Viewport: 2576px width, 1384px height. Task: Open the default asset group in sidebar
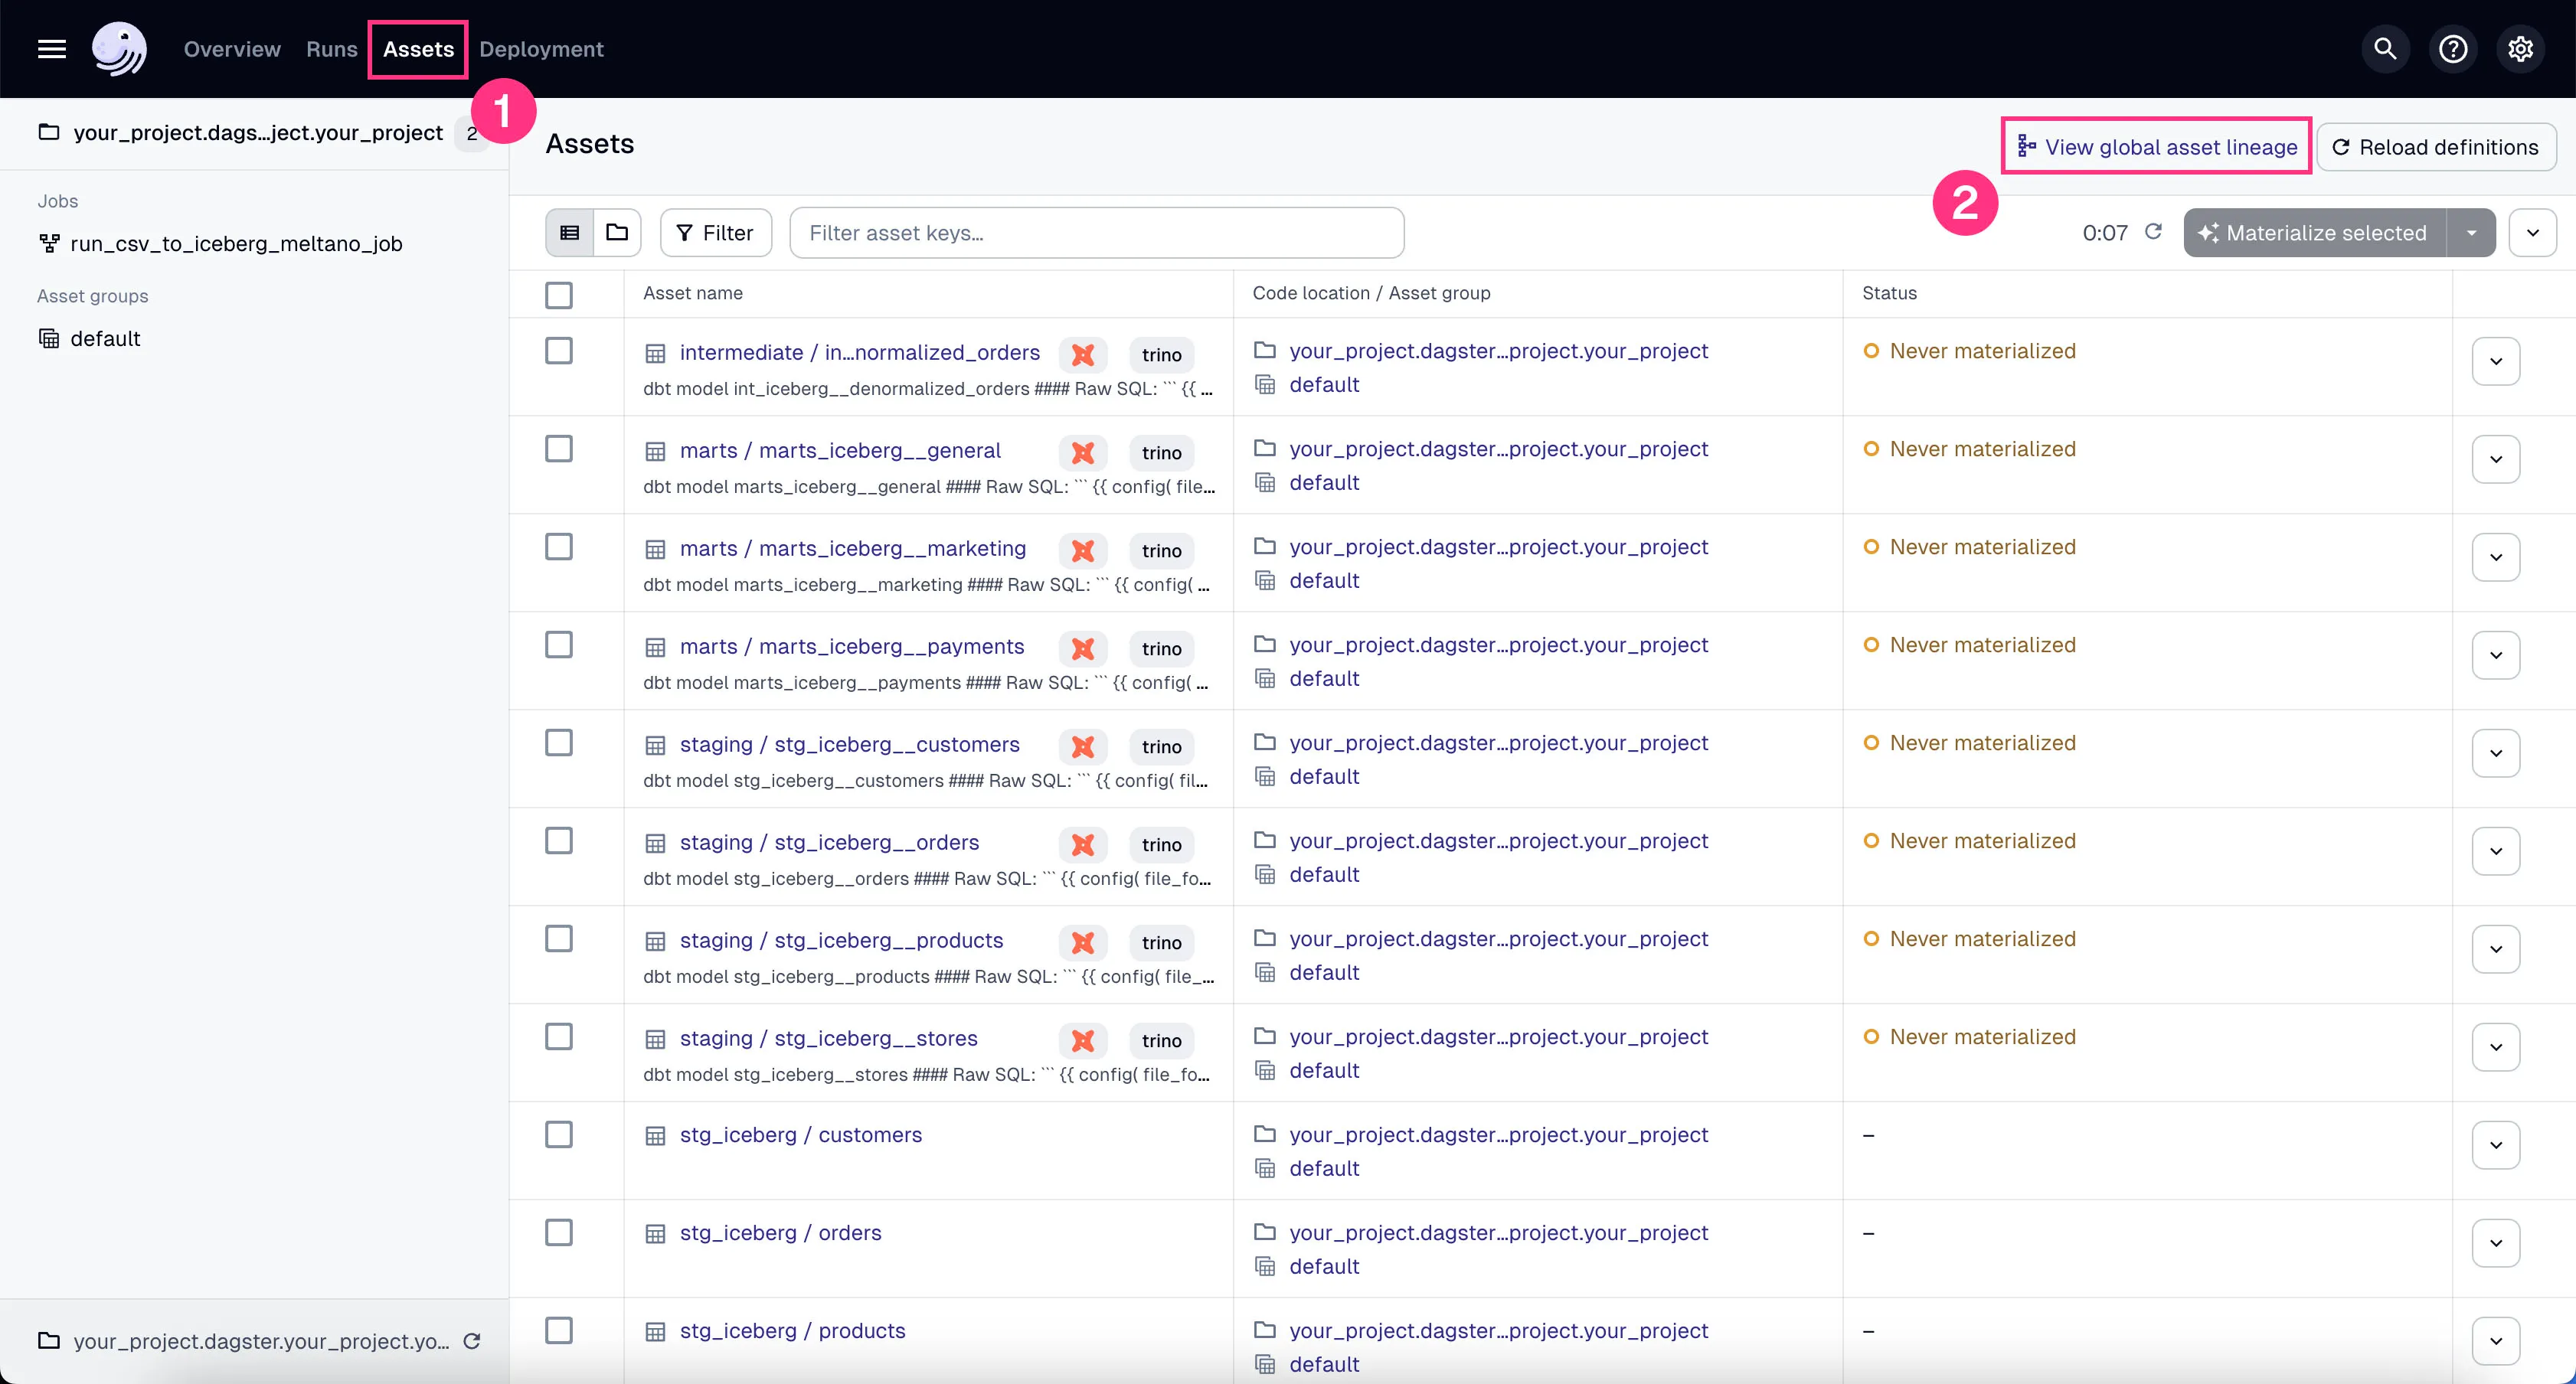105,338
